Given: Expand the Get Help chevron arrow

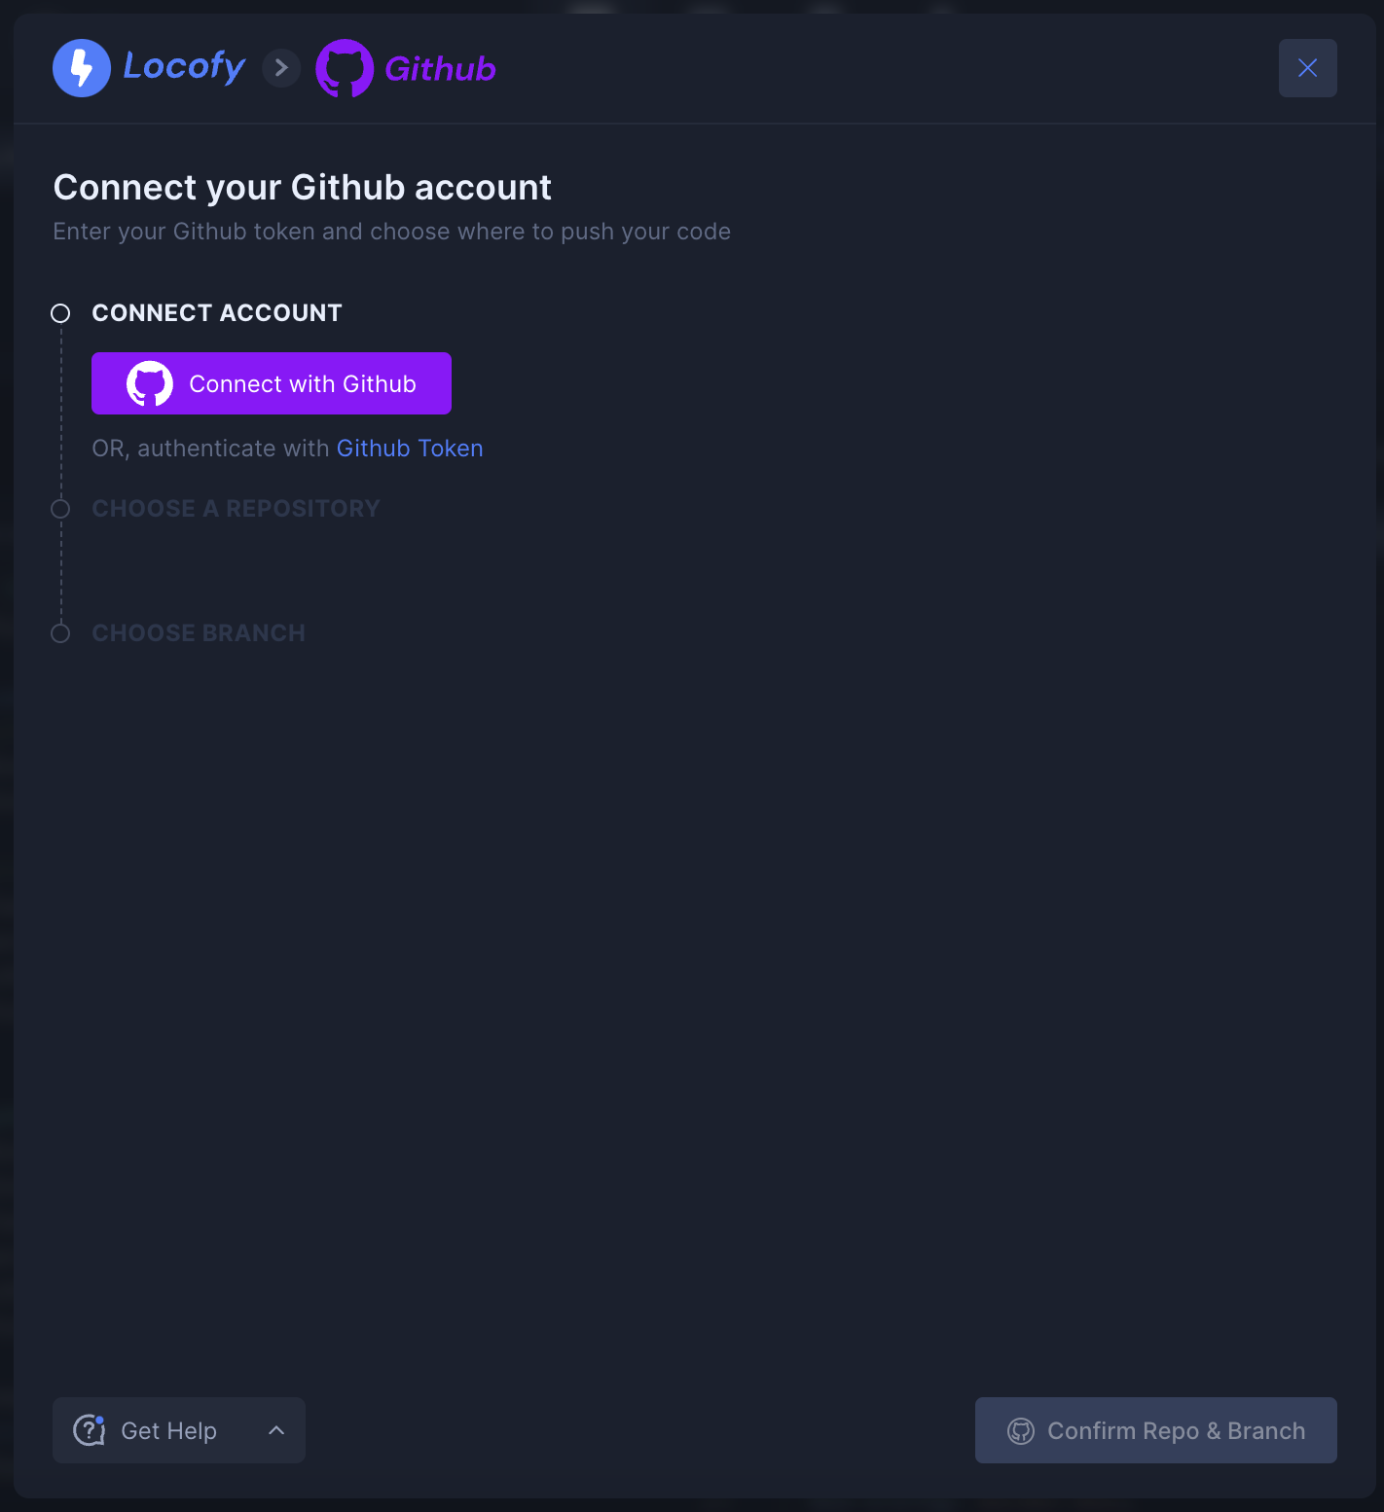Looking at the screenshot, I should tap(276, 1430).
